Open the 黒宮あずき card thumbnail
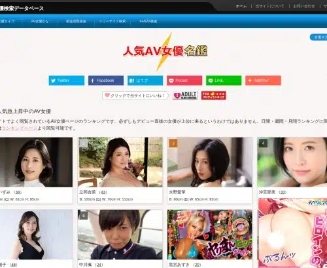Viewport: 327px width, 268px height. click(210, 235)
